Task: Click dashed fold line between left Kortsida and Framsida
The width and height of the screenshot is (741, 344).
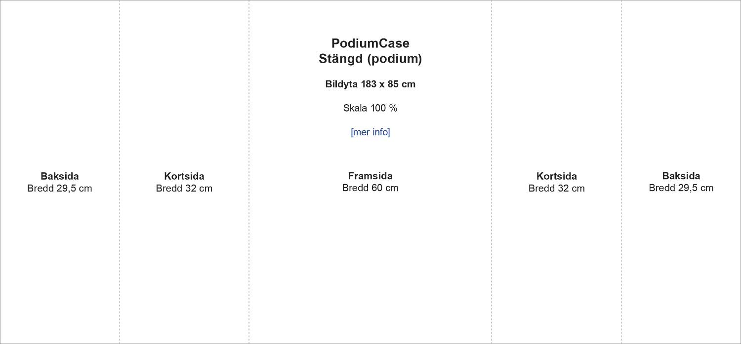Action: pyautogui.click(x=249, y=247)
